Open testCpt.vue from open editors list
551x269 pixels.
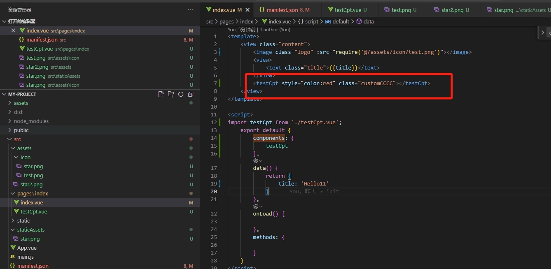tap(100, 49)
